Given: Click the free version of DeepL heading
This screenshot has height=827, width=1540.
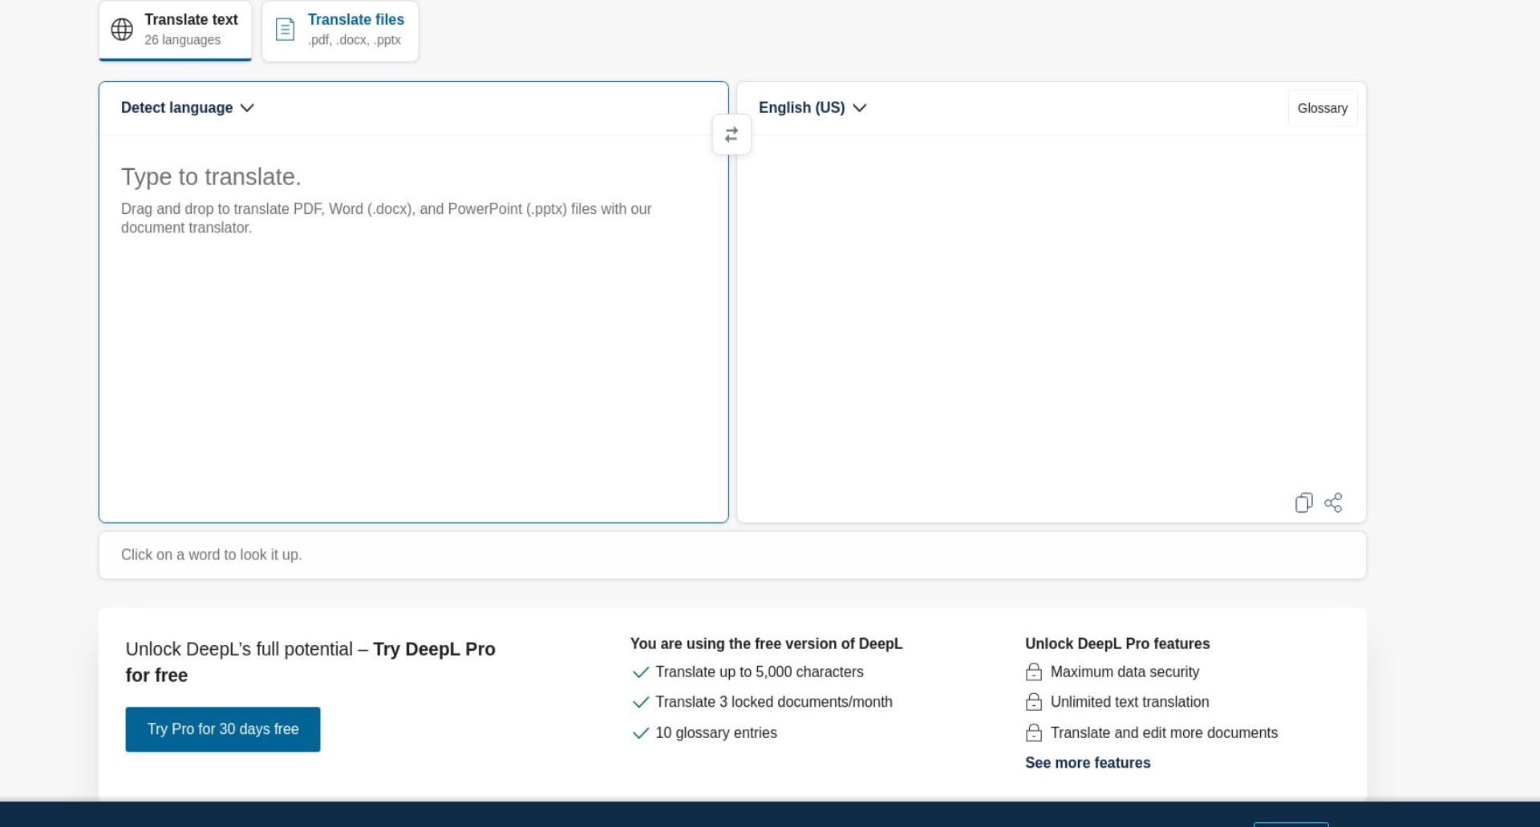Looking at the screenshot, I should tap(766, 643).
